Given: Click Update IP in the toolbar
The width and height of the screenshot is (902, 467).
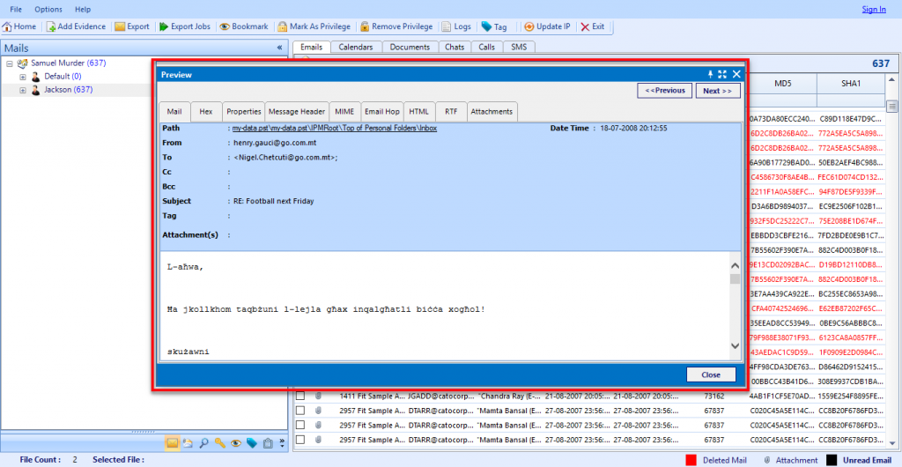Looking at the screenshot, I should [547, 26].
